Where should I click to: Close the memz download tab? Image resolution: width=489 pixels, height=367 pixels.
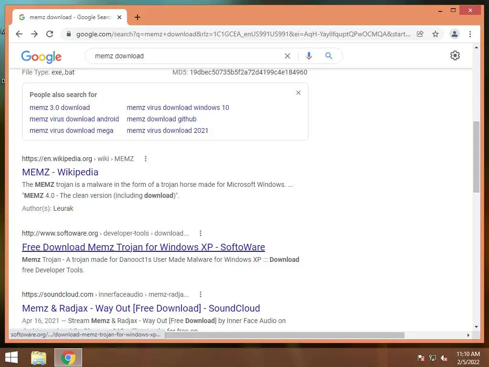tap(119, 17)
